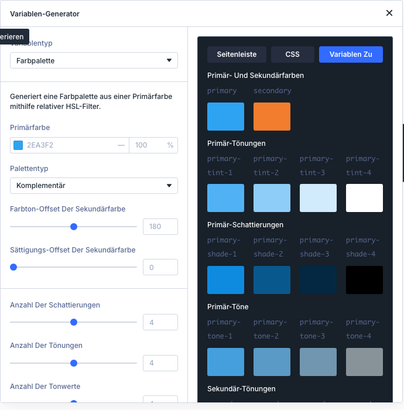
Task: Edit the Anzahl Der Schattierungen number field
Action: click(x=160, y=322)
